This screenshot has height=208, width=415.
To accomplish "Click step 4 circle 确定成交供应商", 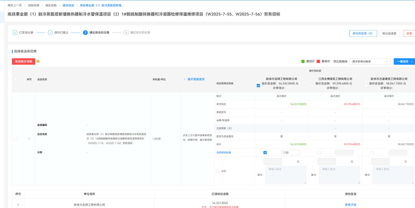I will (126, 33).
